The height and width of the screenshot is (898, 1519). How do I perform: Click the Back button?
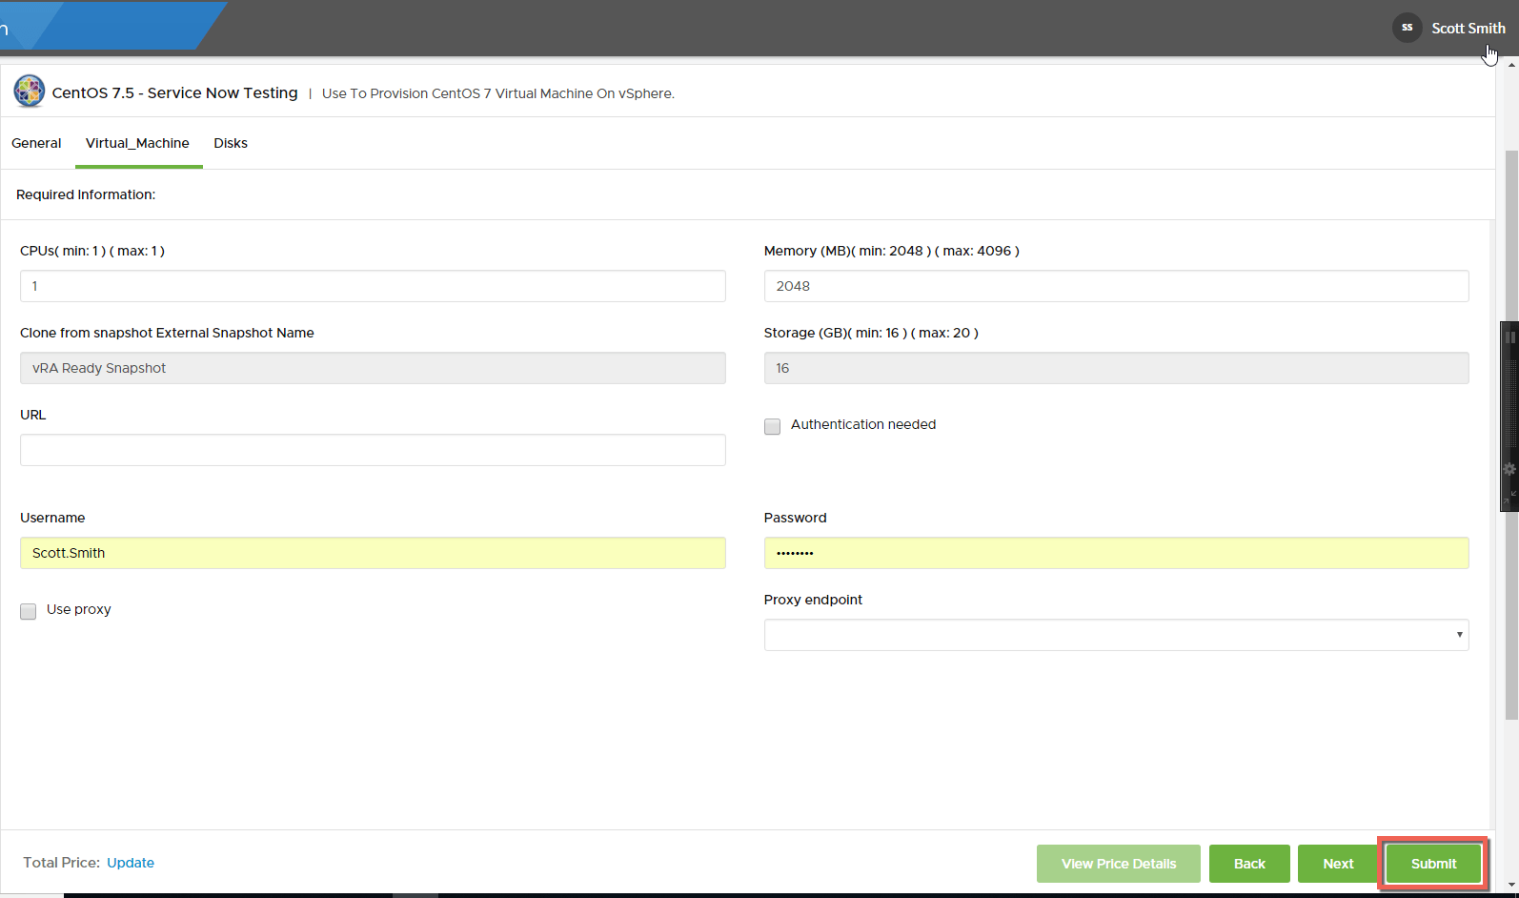tap(1249, 864)
